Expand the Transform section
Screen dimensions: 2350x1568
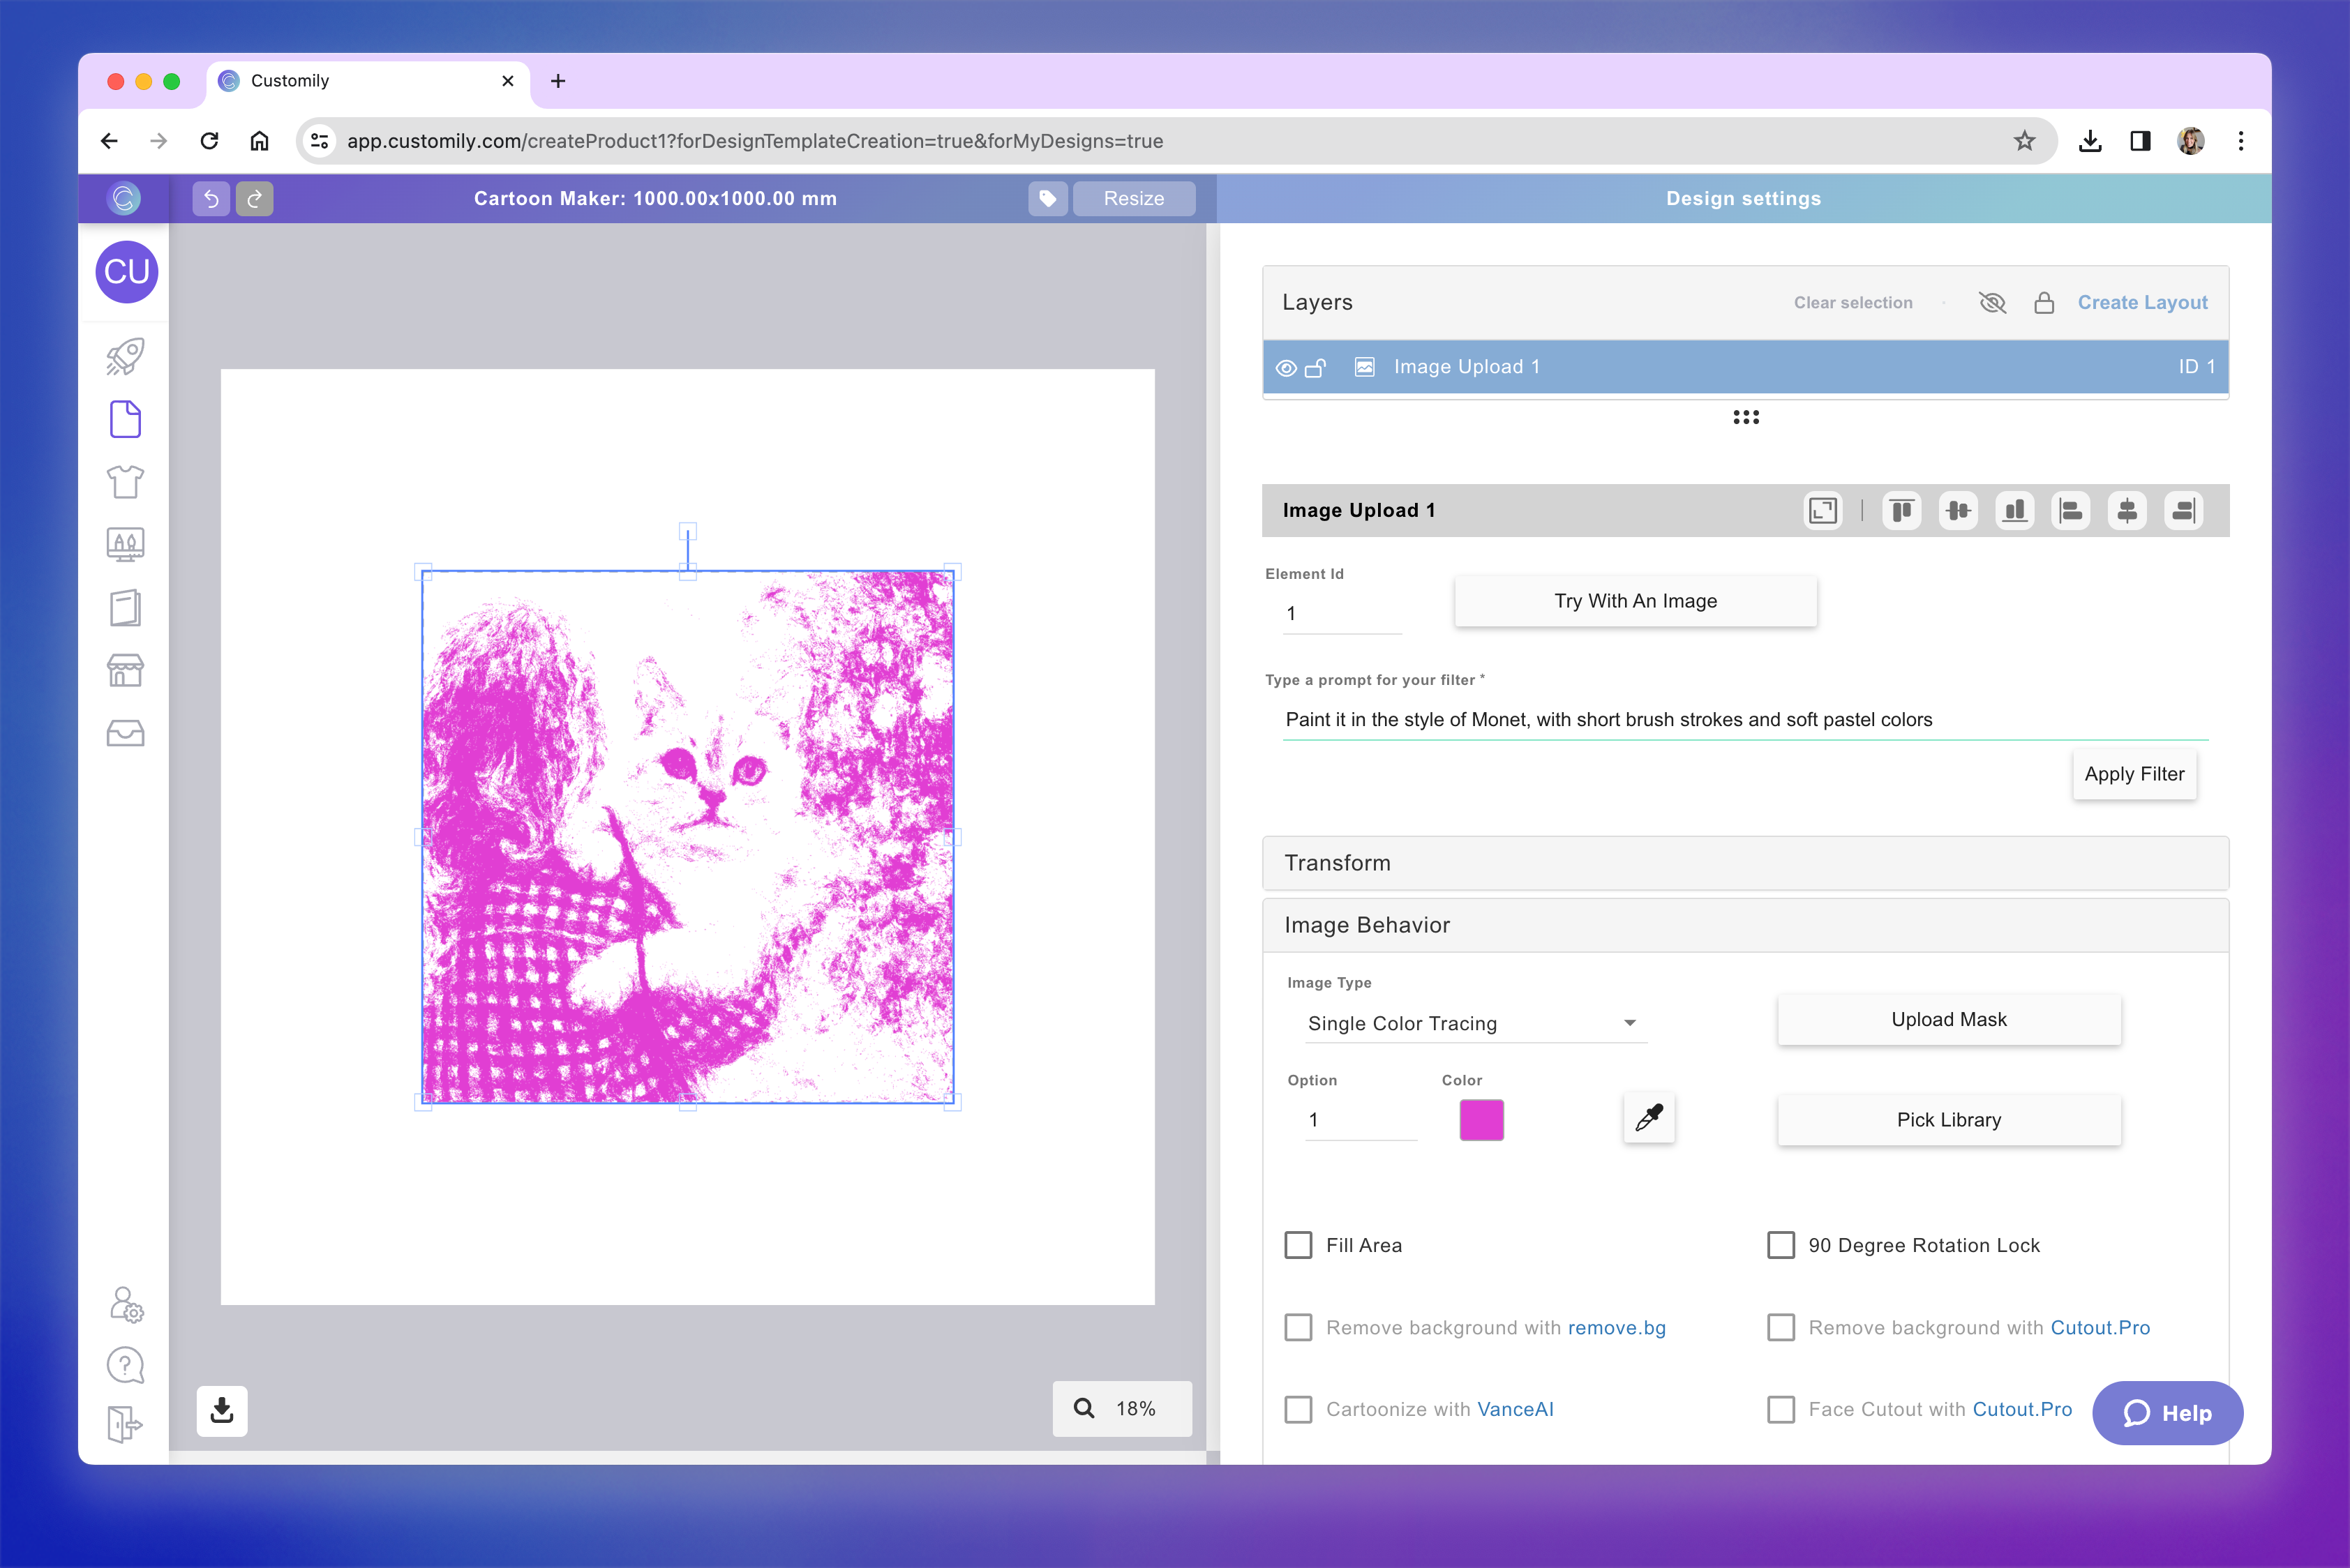pos(1746,863)
